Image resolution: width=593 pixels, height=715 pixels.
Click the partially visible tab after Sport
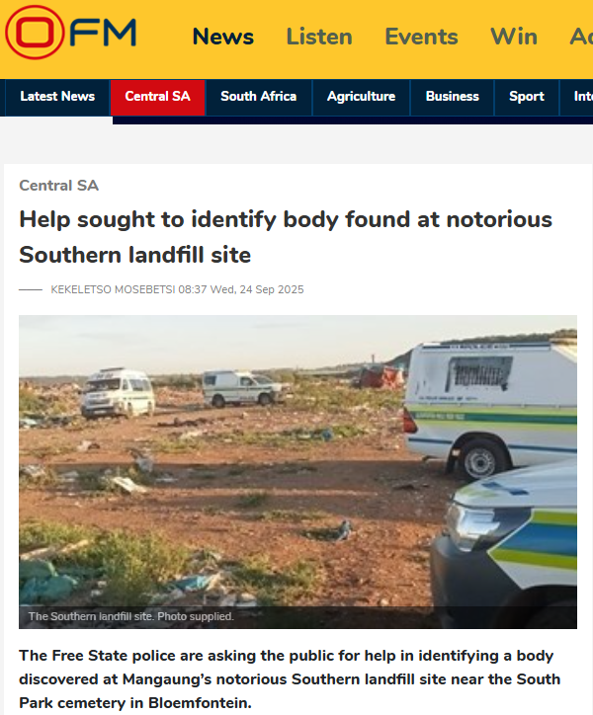coord(576,97)
